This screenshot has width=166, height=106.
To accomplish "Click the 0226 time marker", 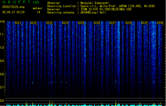I will click(97, 23).
